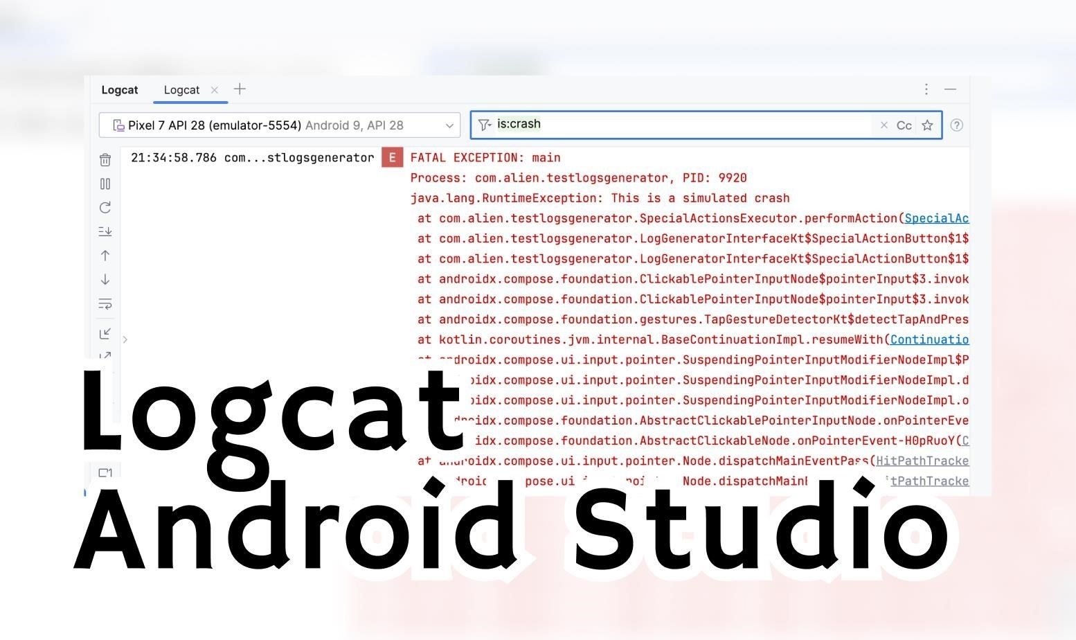Select the FATAL EXCEPTION: main line
1076x640 pixels.
(485, 158)
